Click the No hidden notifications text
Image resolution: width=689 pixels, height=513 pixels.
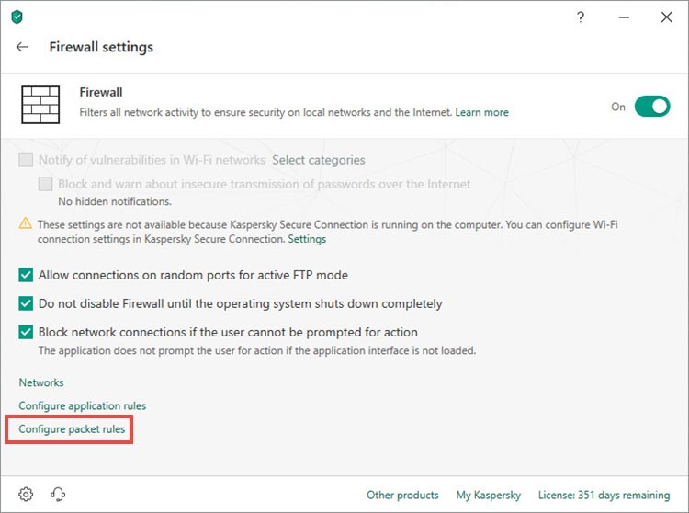[x=115, y=201]
